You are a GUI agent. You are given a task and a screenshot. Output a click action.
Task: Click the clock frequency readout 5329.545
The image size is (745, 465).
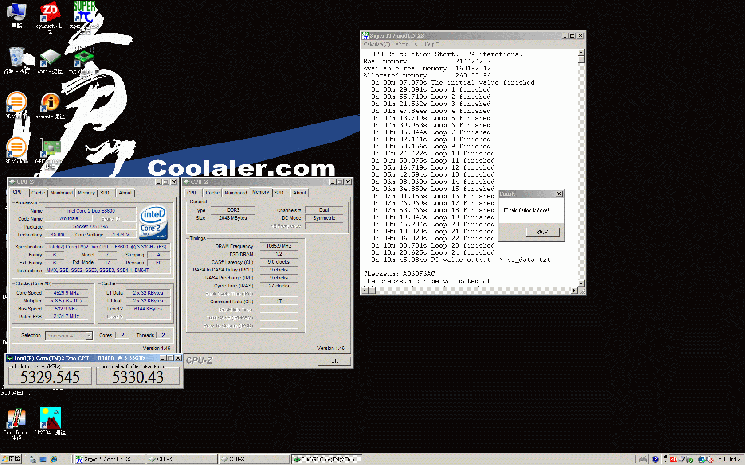[x=50, y=377]
